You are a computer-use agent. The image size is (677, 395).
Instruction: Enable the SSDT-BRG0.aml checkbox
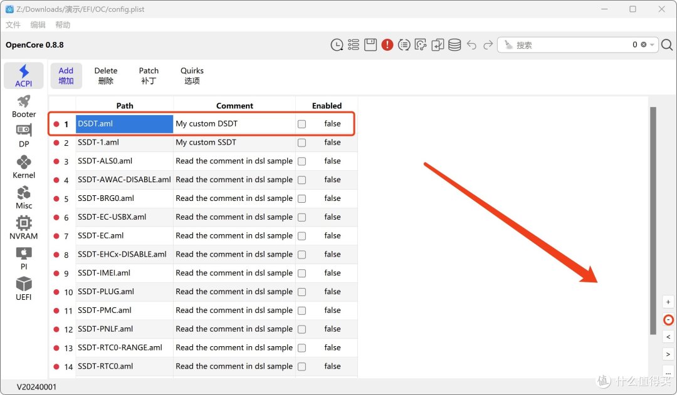pos(302,199)
